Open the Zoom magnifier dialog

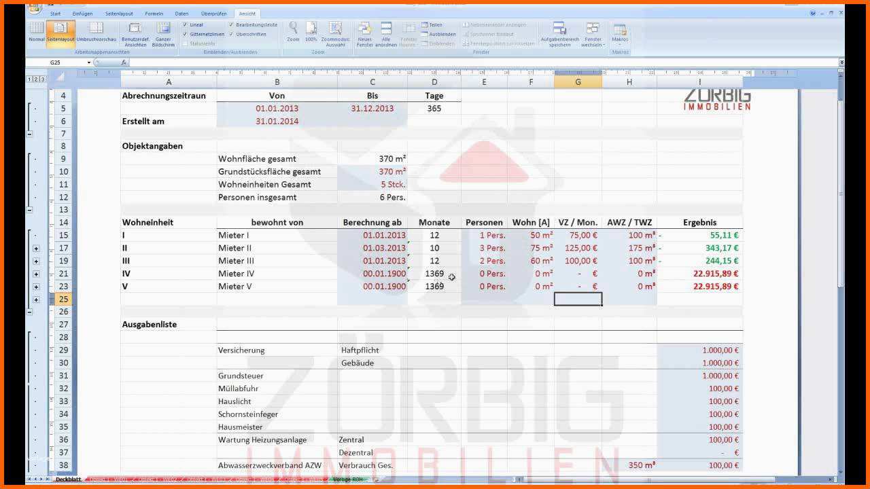click(x=293, y=31)
